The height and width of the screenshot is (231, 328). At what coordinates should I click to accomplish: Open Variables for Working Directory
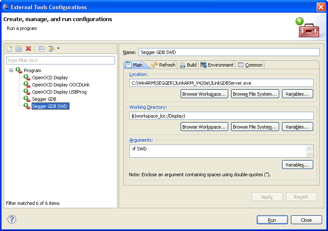[297, 127]
